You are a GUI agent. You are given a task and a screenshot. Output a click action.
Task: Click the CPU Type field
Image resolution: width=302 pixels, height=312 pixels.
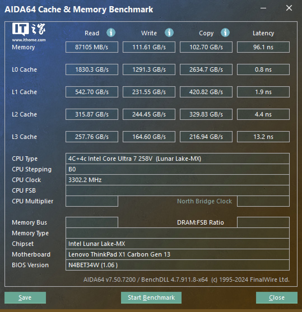[177, 159]
